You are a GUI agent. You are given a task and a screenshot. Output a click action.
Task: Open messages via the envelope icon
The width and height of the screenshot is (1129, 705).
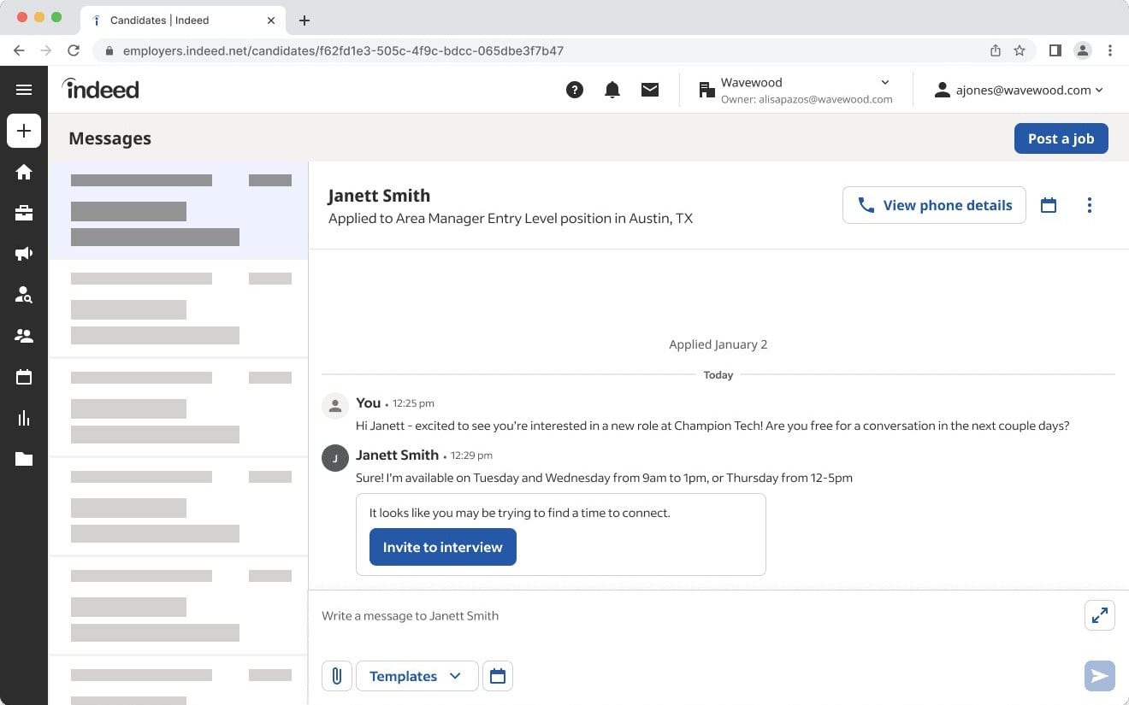(x=650, y=90)
